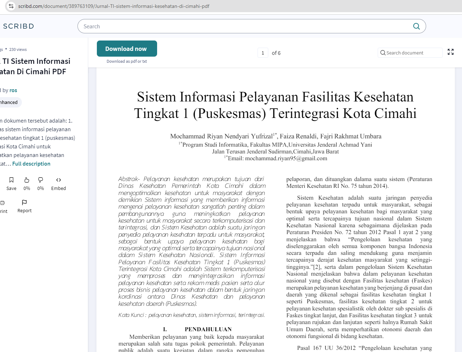
Task: Click the document's main title text
Action: tap(275, 105)
